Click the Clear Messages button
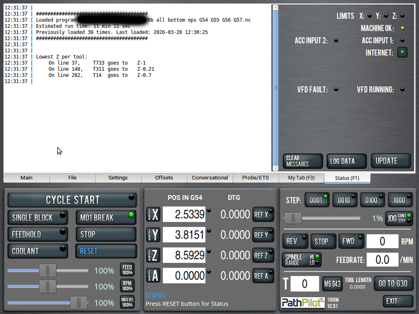419x314 pixels. click(x=303, y=161)
